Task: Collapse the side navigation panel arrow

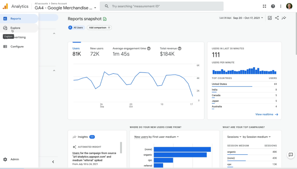Action: coord(53,162)
